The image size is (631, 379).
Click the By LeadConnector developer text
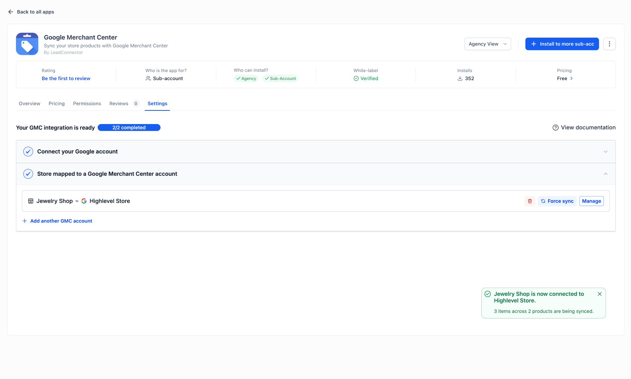coord(63,52)
